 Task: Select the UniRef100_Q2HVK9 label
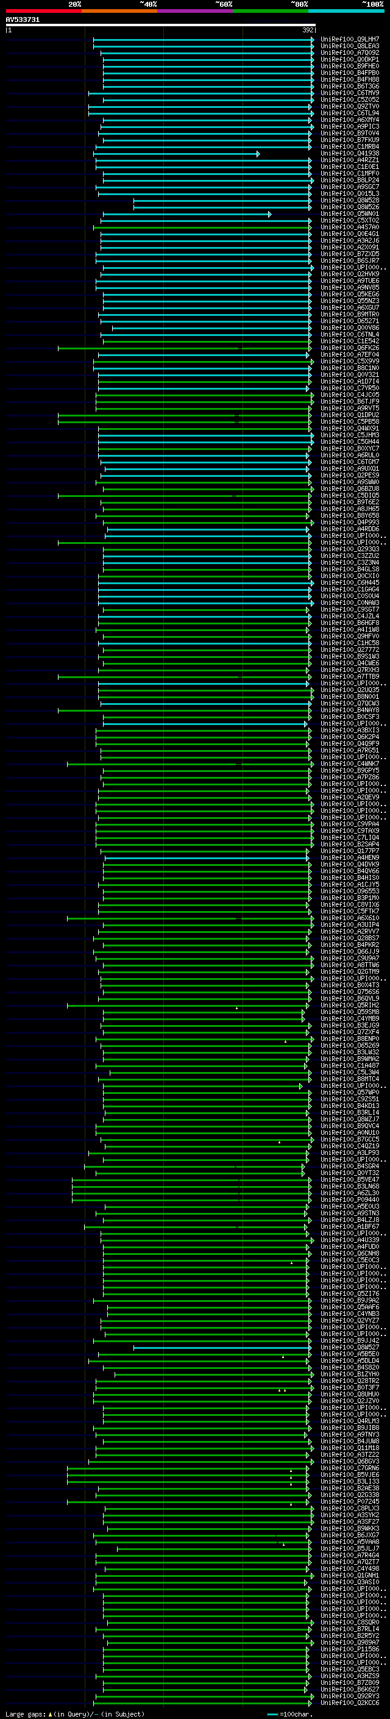pos(350,274)
